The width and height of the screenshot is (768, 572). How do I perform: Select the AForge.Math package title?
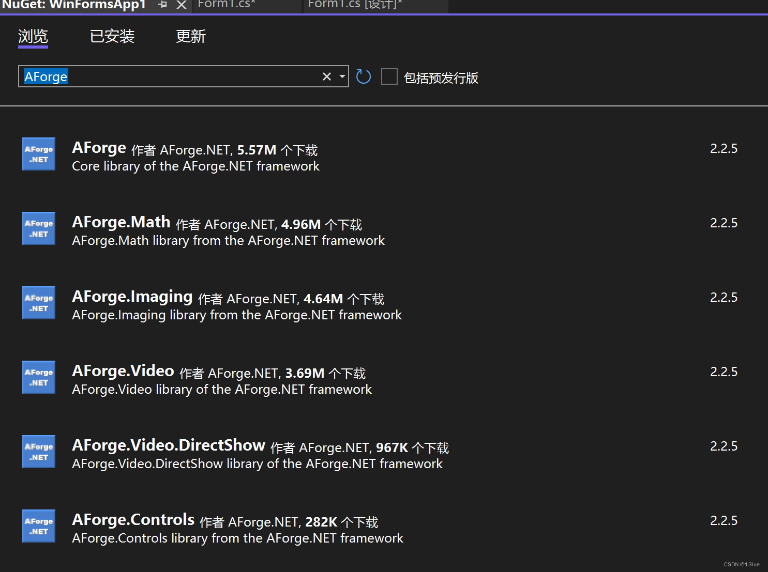pos(121,222)
